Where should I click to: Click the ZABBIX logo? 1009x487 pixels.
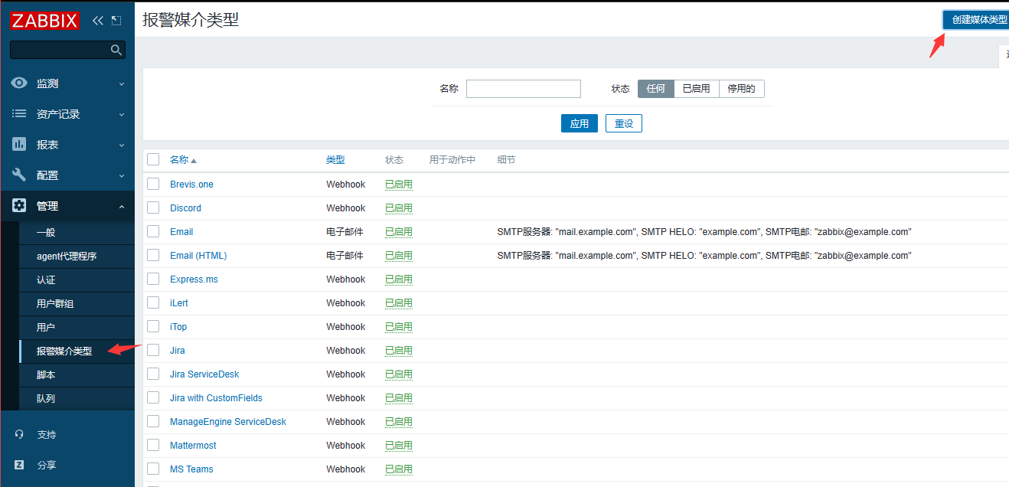coord(45,21)
